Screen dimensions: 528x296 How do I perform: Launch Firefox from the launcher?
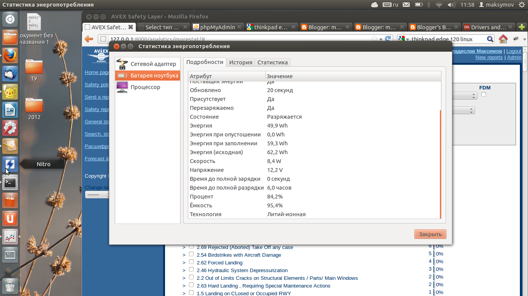(x=10, y=55)
